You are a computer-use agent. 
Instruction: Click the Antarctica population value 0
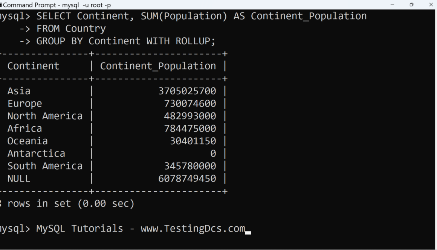coord(213,153)
